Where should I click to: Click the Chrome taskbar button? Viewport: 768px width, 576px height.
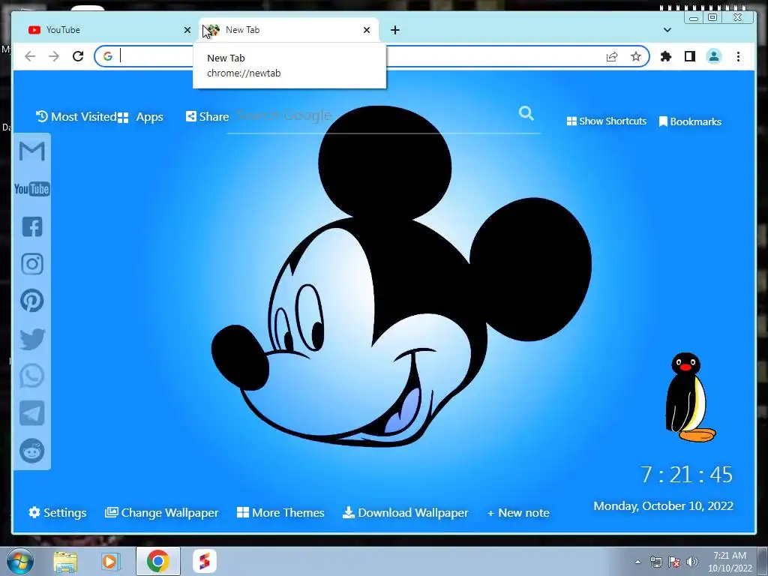pos(157,561)
